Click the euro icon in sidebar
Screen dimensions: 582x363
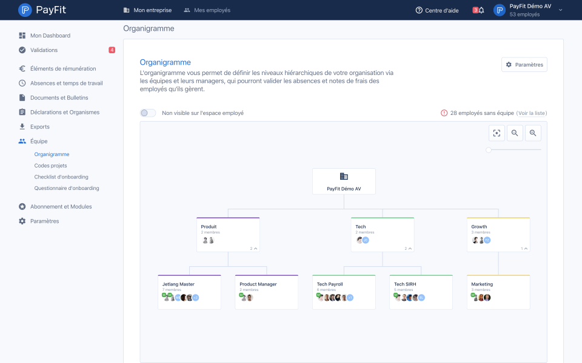tap(22, 68)
